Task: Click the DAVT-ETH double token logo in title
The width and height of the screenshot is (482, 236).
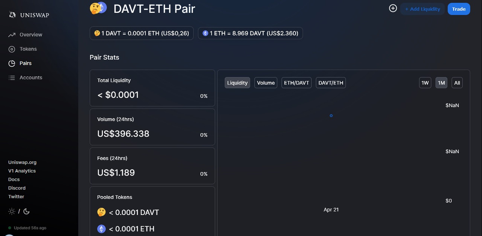Action: click(98, 8)
